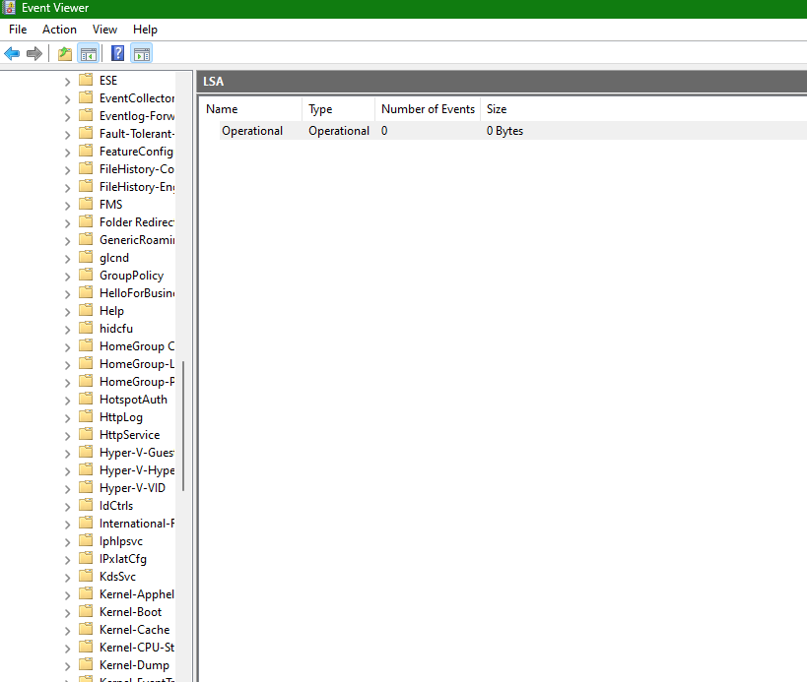The height and width of the screenshot is (682, 807).
Task: Click the Back arrow toolbar icon
Action: [12, 53]
